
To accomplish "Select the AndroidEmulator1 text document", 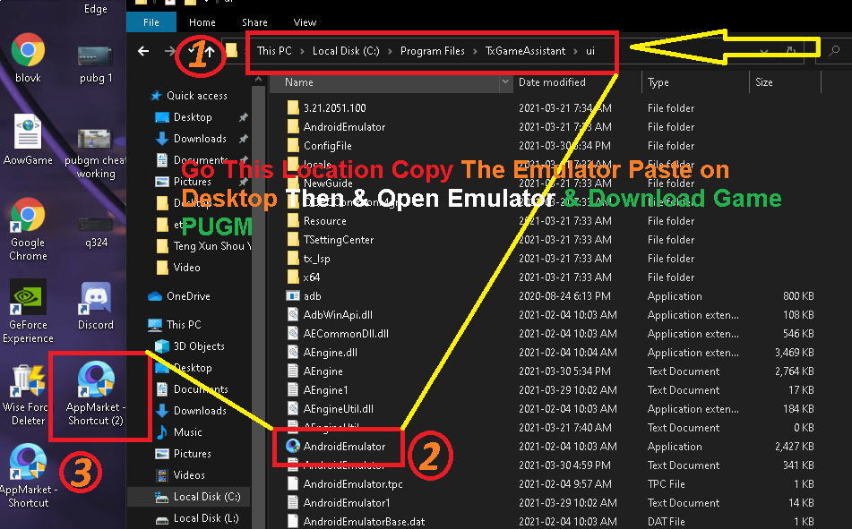I will (x=339, y=503).
